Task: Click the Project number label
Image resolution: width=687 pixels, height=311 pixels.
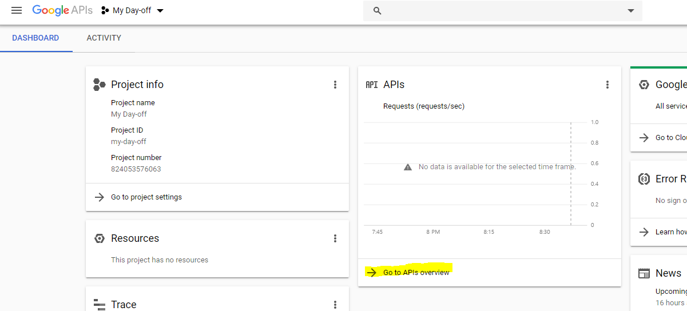Action: (x=136, y=158)
